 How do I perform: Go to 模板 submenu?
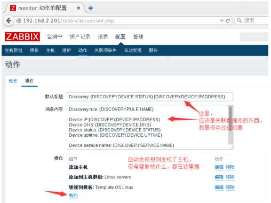[34, 50]
